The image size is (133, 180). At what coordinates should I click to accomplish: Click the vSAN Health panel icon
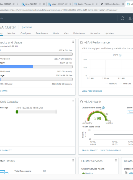(81, 102)
